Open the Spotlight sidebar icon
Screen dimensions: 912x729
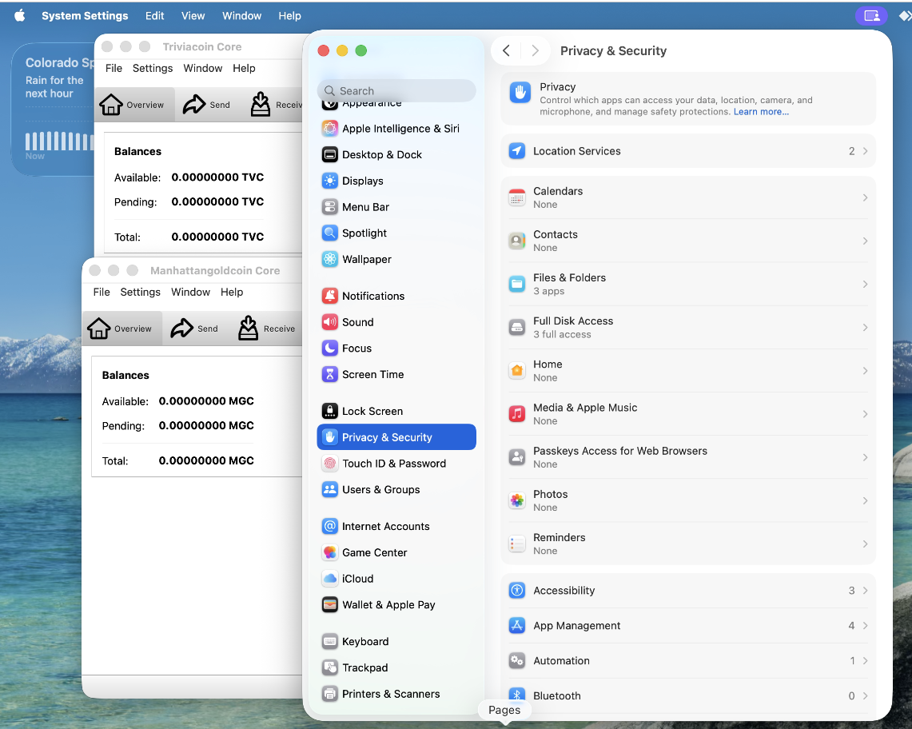click(330, 233)
